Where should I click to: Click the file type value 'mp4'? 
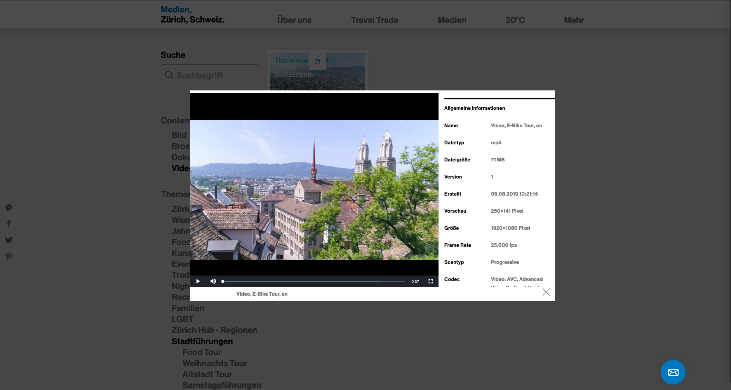(x=496, y=142)
